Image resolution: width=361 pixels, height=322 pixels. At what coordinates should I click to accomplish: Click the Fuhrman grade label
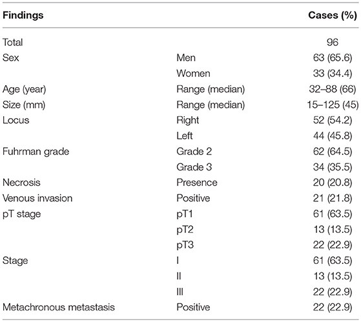pos(36,152)
